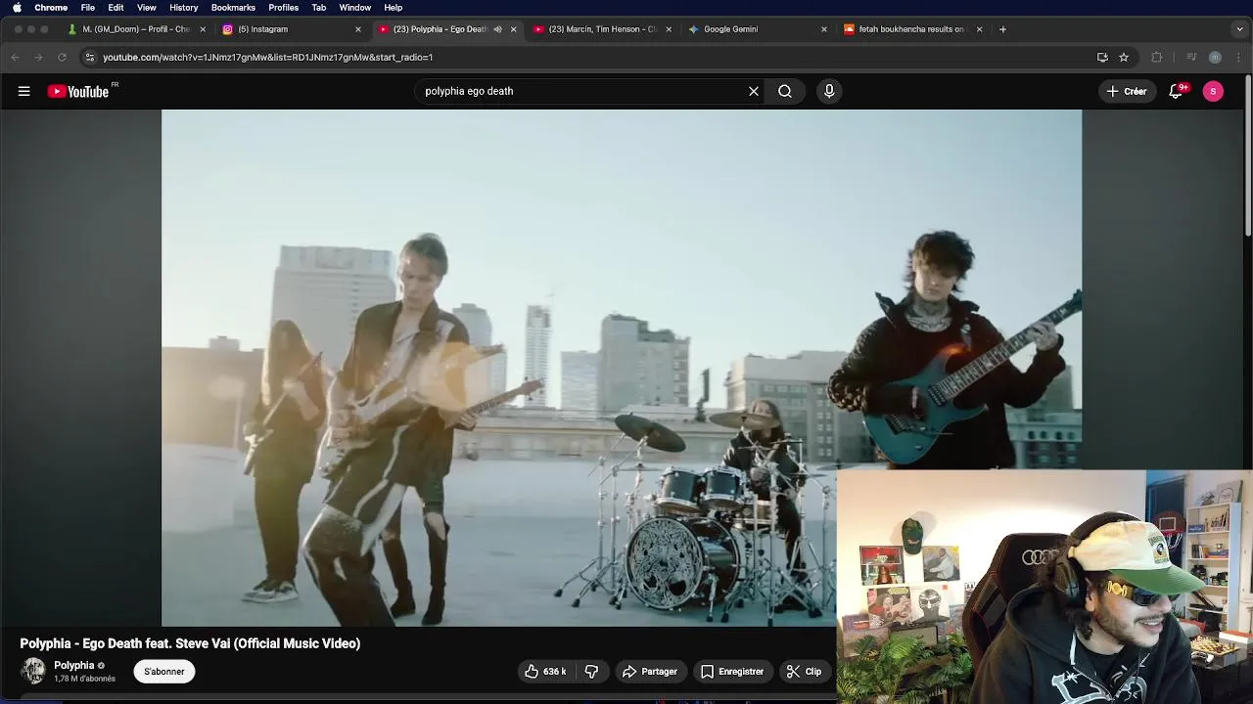Open the Apple menu
Image resolution: width=1253 pixels, height=704 pixels.
(17, 7)
